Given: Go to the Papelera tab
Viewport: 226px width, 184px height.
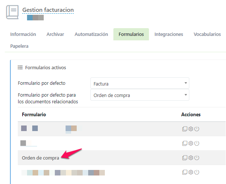Looking at the screenshot, I should [x=19, y=46].
